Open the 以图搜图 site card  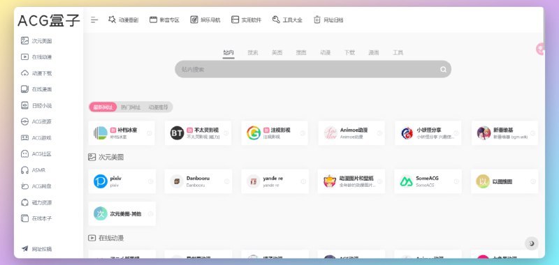tap(504, 181)
